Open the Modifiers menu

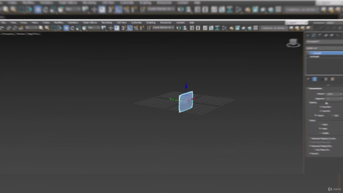click(58, 23)
